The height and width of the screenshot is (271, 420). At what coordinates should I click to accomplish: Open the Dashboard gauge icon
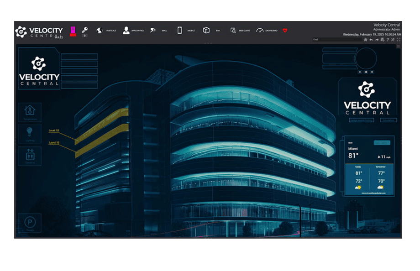[260, 30]
